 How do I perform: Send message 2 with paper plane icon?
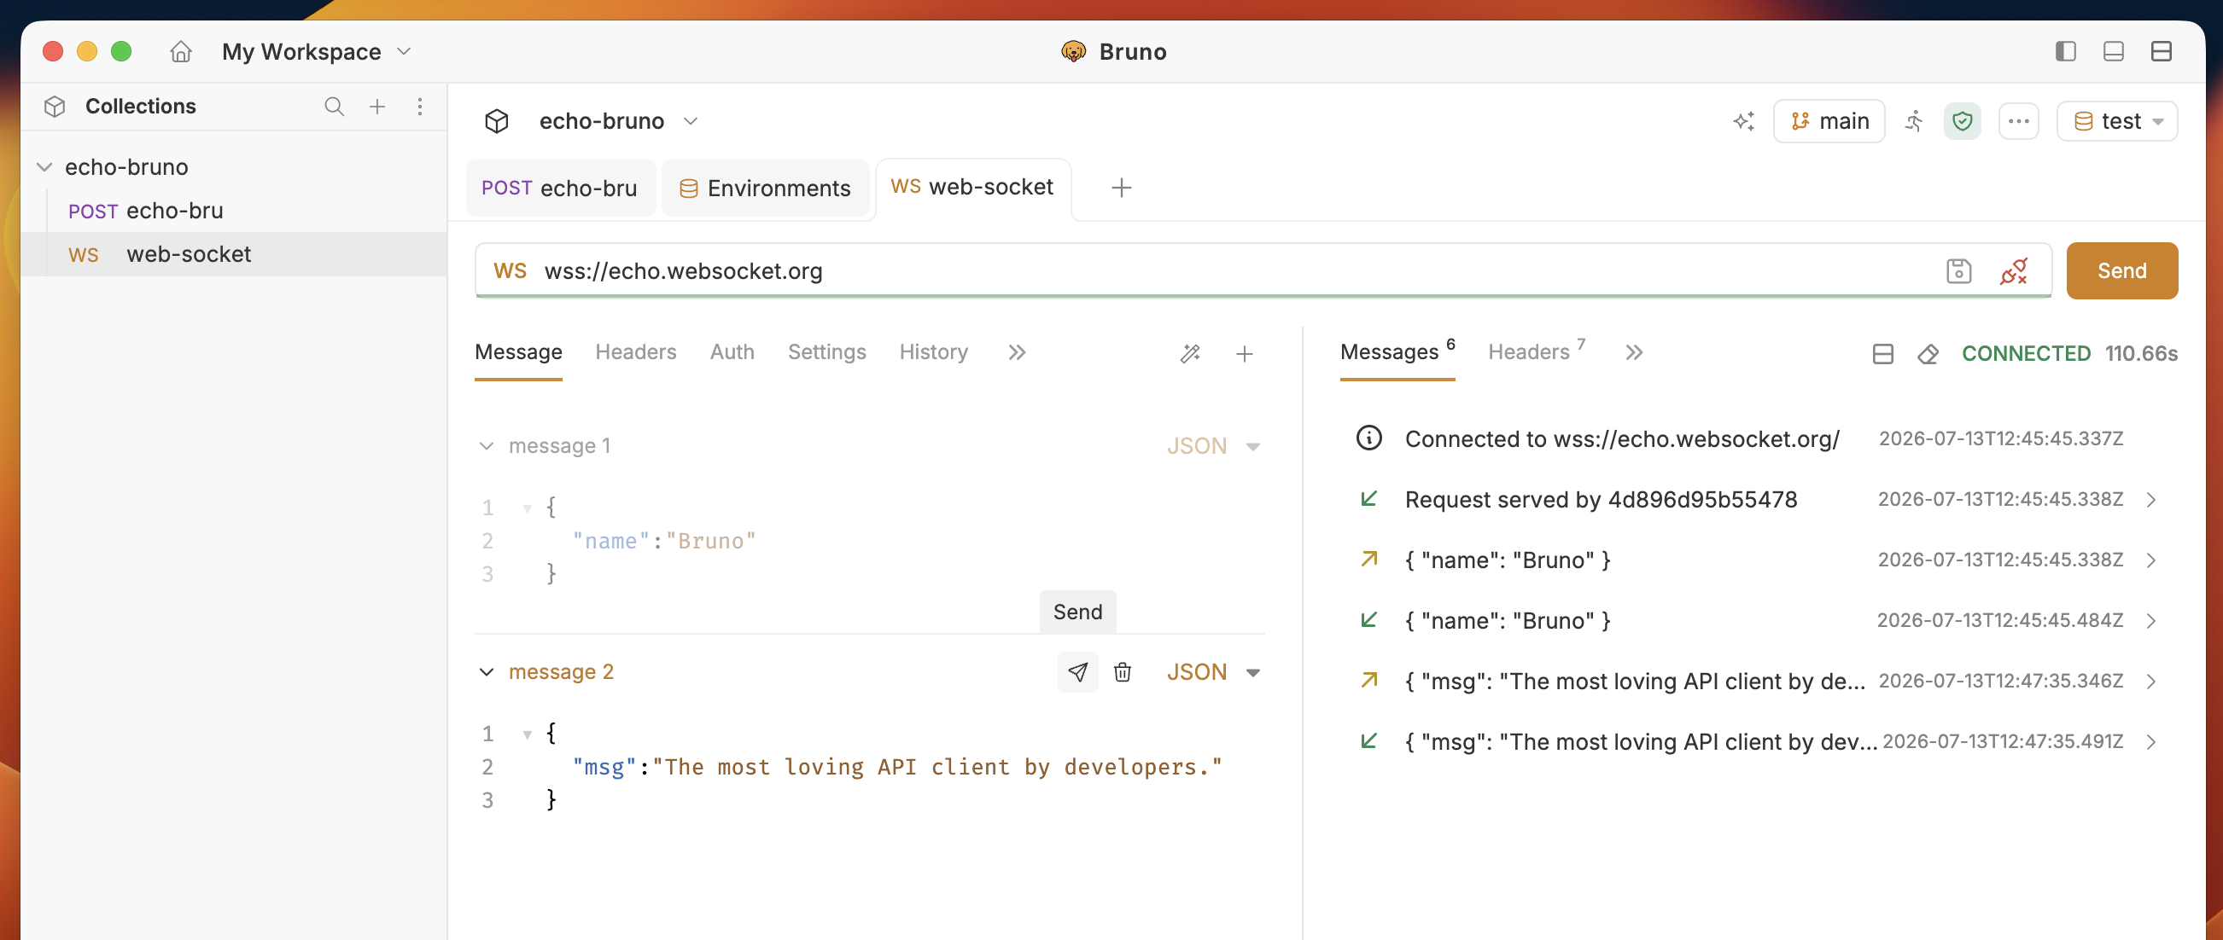tap(1078, 672)
